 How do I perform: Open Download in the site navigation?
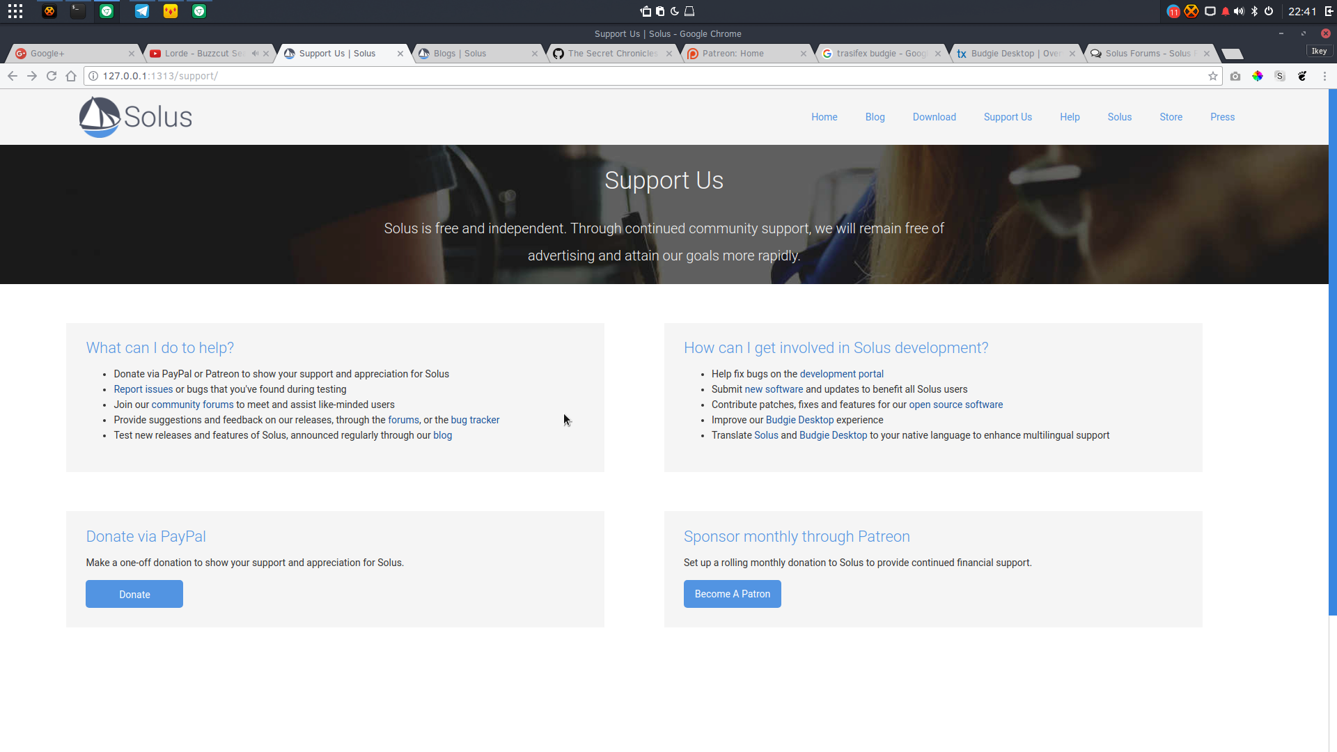(x=934, y=117)
